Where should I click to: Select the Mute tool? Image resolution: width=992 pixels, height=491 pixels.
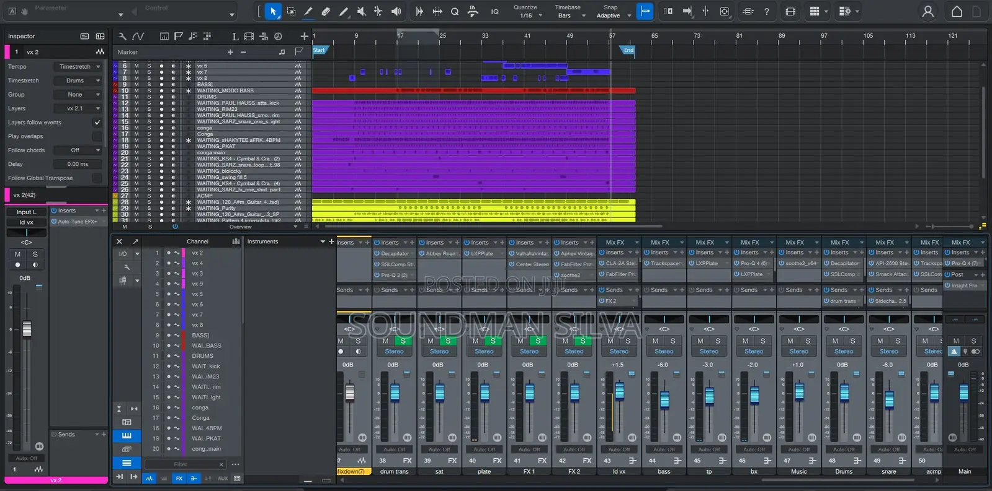[361, 11]
